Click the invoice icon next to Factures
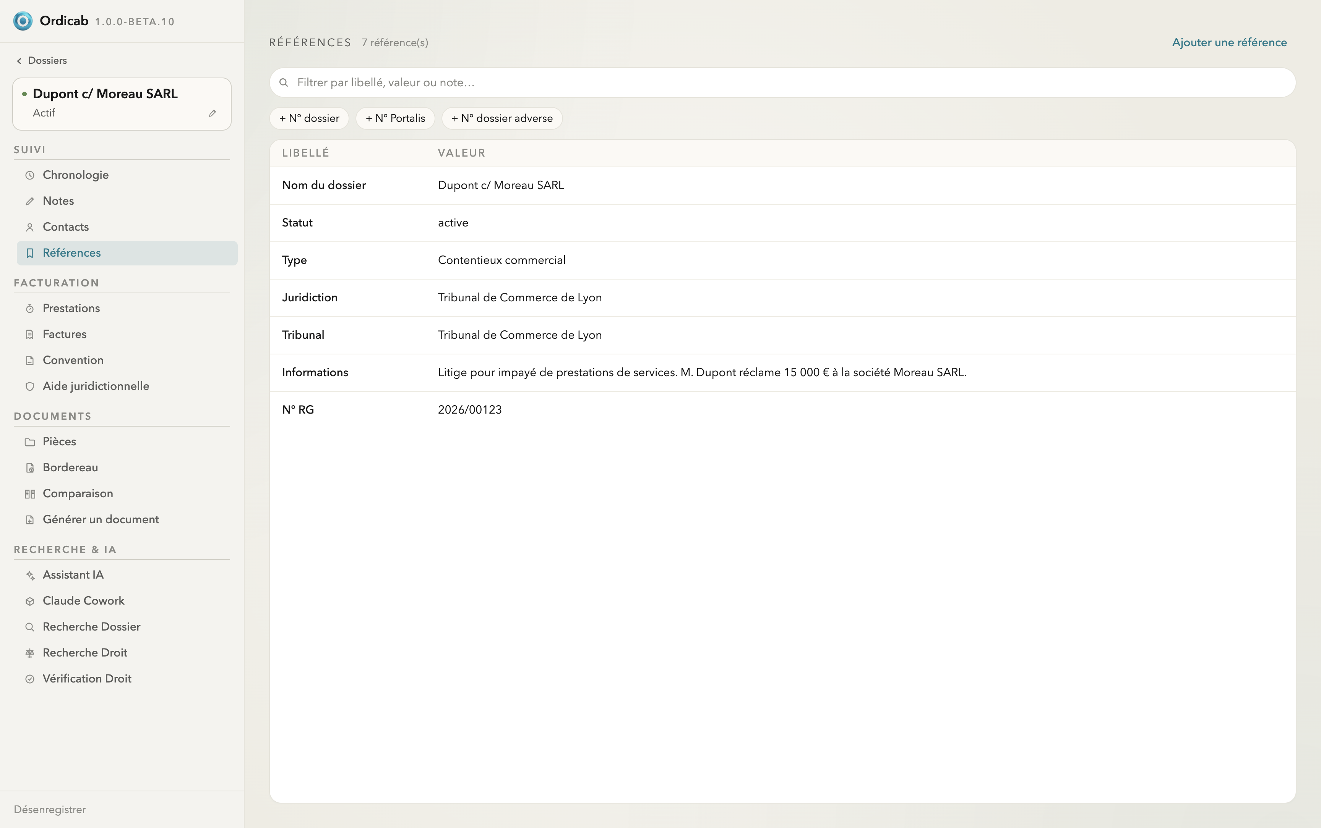The width and height of the screenshot is (1321, 828). 30,335
